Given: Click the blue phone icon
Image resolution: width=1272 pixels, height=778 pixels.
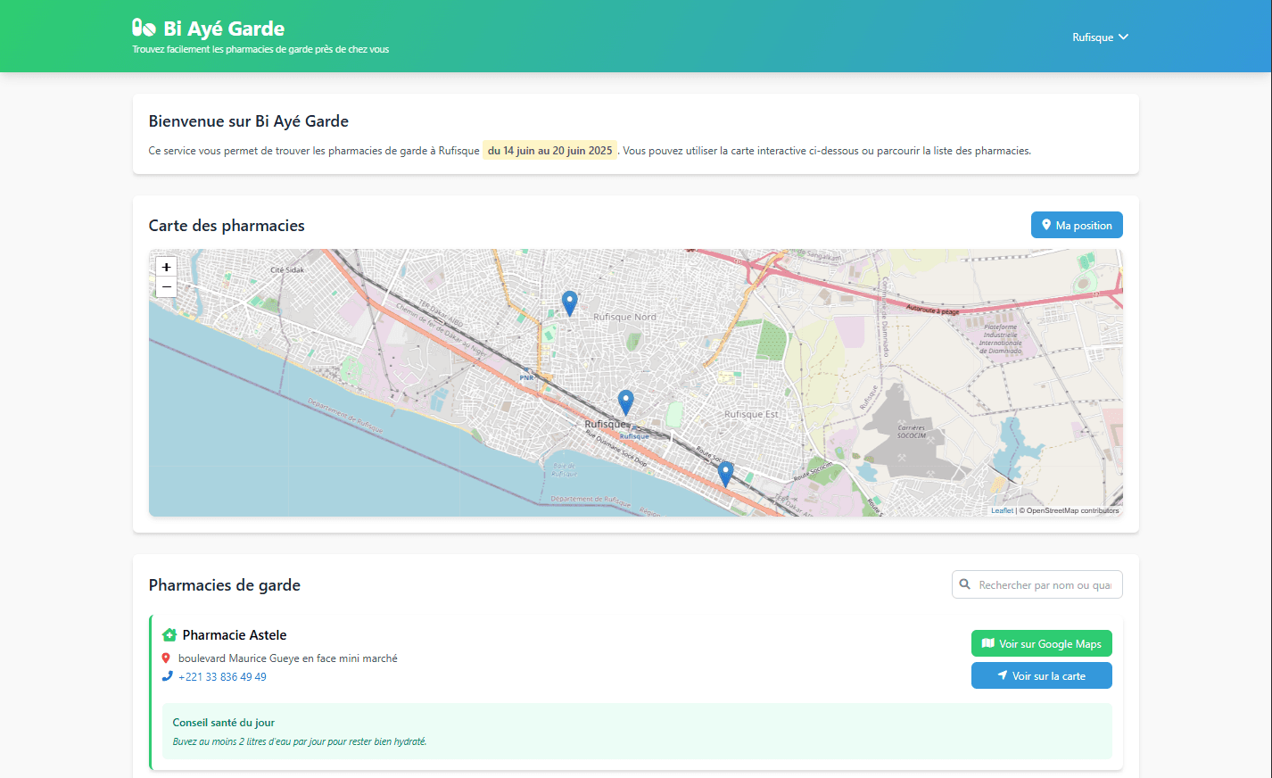Looking at the screenshot, I should coord(167,676).
